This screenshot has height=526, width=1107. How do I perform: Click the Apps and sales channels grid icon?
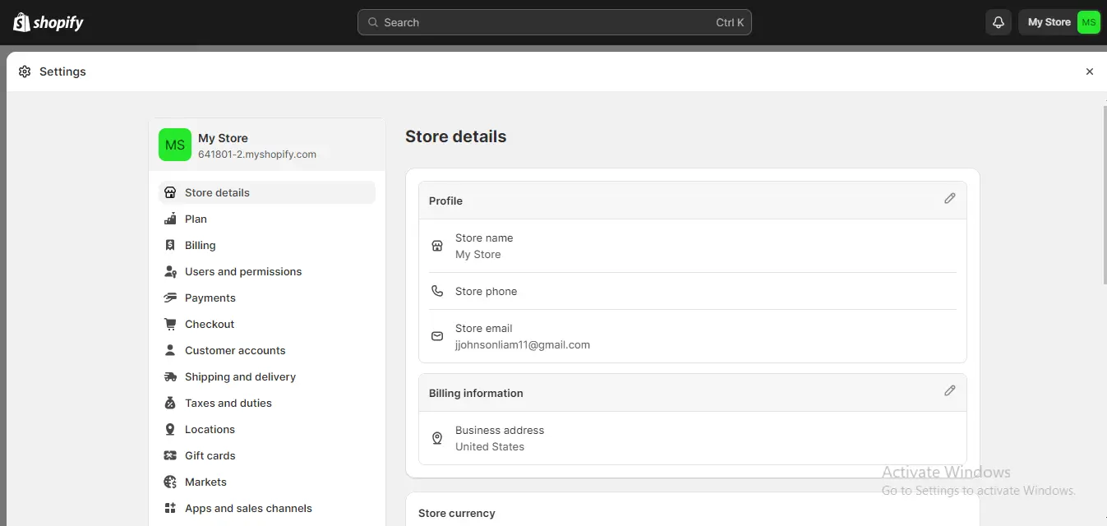pos(170,508)
